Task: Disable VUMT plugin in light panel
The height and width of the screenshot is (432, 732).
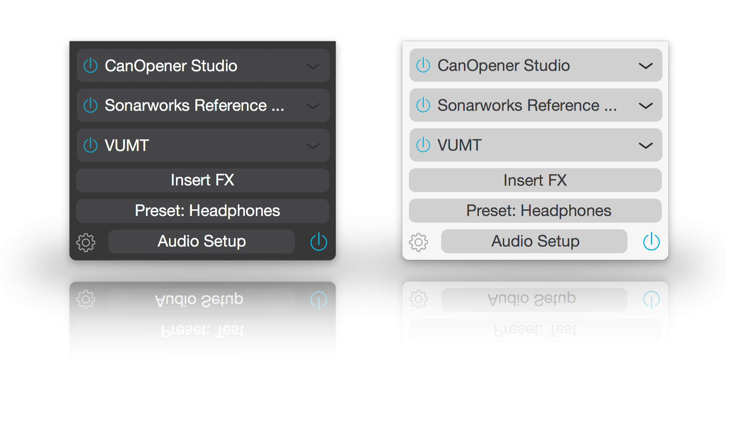Action: (423, 145)
